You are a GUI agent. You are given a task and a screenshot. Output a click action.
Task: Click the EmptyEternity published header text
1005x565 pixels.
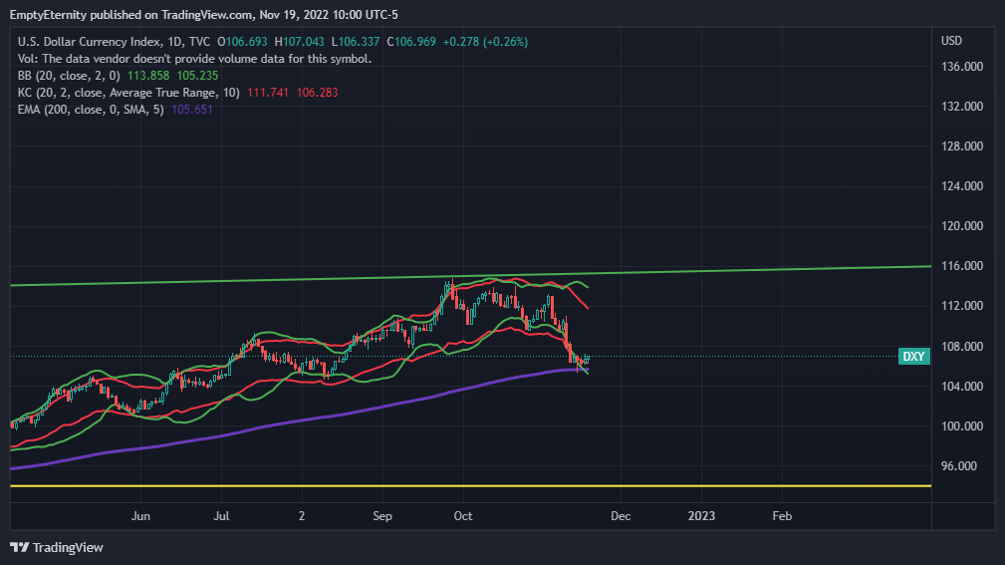point(204,14)
